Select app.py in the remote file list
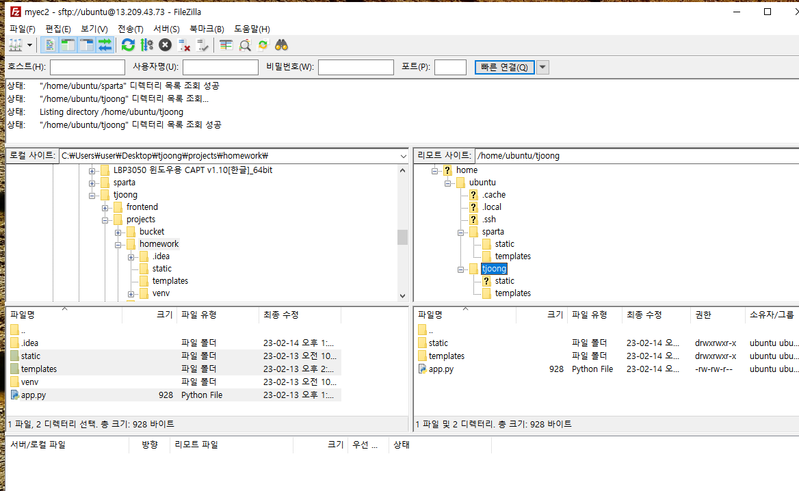The height and width of the screenshot is (491, 799). click(x=441, y=369)
